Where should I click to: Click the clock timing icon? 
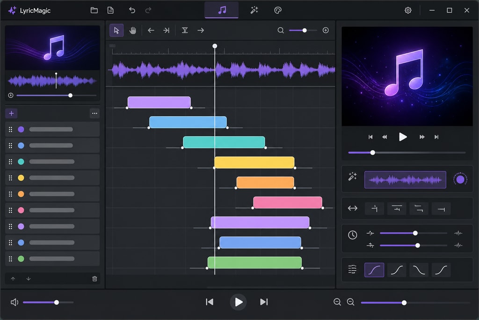coord(353,235)
